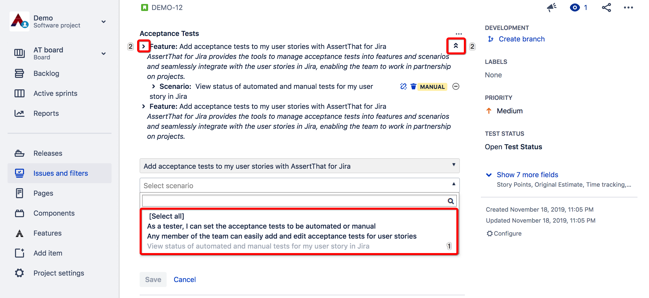Viewport: 649px width, 298px height.
Task: Open Components section
Action: (x=54, y=213)
